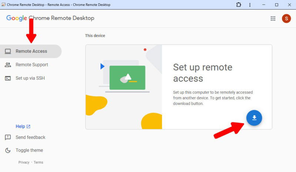Open the Google apps grid
This screenshot has height=172, width=296.
(x=273, y=19)
